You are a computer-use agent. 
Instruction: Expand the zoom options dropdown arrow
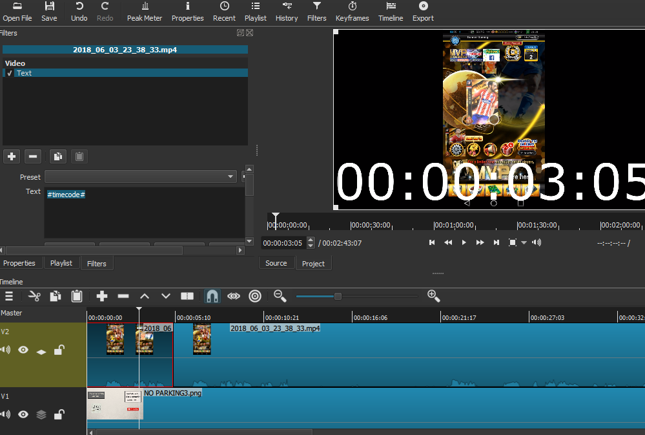[x=524, y=242]
